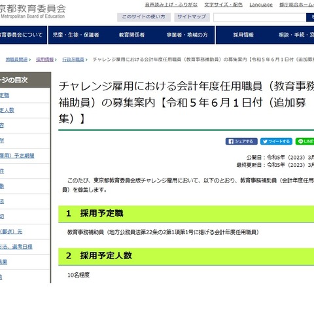Open the 文字サイズ・配色 settings link
Viewport: 314px width, 314px height.
click(x=223, y=5)
